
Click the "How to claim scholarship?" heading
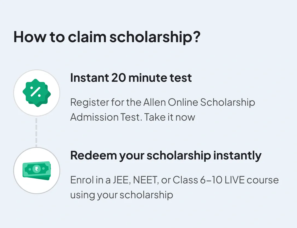point(107,37)
